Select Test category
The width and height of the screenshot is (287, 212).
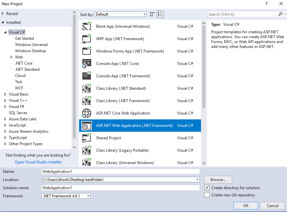19,82
